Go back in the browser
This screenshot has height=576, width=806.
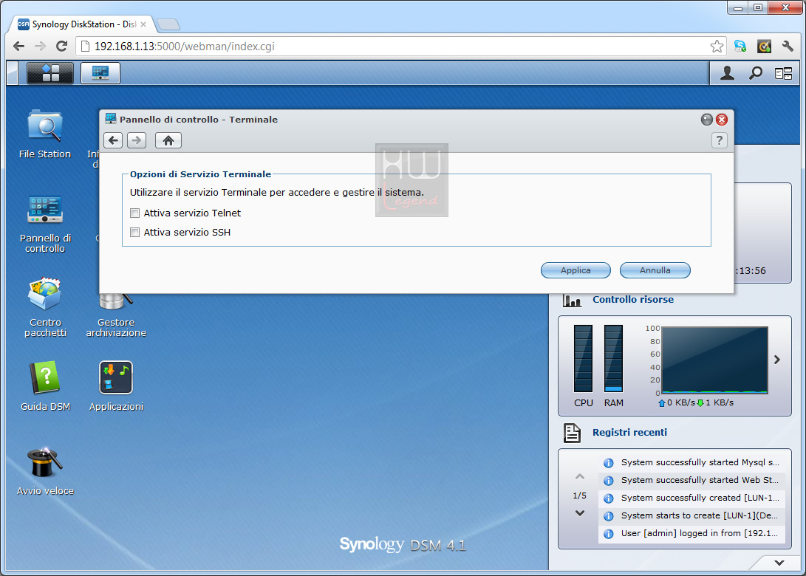(19, 47)
